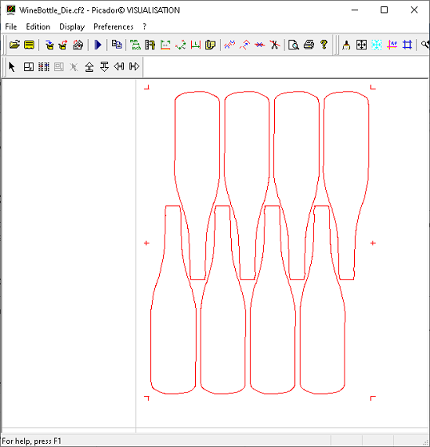Open the Edition menu
The height and width of the screenshot is (447, 430).
[x=38, y=27]
